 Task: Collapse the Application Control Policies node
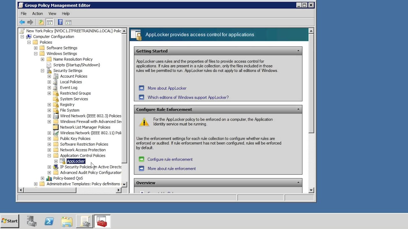coord(49,156)
